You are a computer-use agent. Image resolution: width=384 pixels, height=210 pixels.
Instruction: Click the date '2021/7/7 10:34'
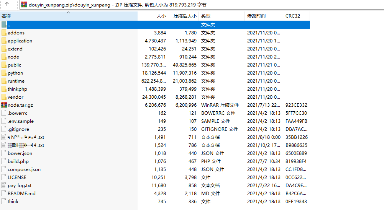[x=264, y=161]
